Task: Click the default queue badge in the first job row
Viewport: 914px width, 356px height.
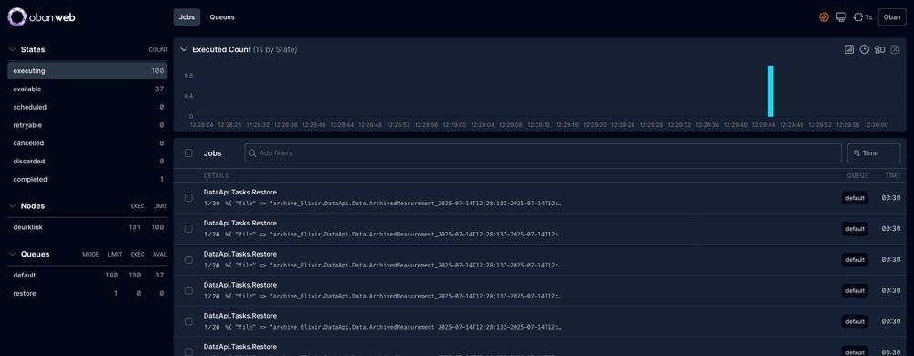Action: [x=855, y=198]
